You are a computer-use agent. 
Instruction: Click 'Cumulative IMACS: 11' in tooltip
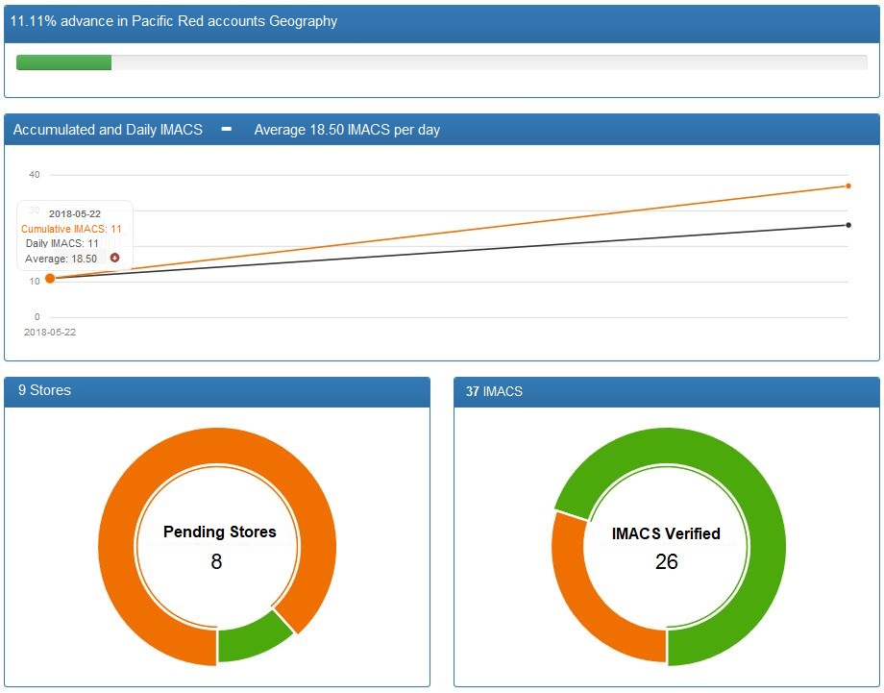(71, 229)
